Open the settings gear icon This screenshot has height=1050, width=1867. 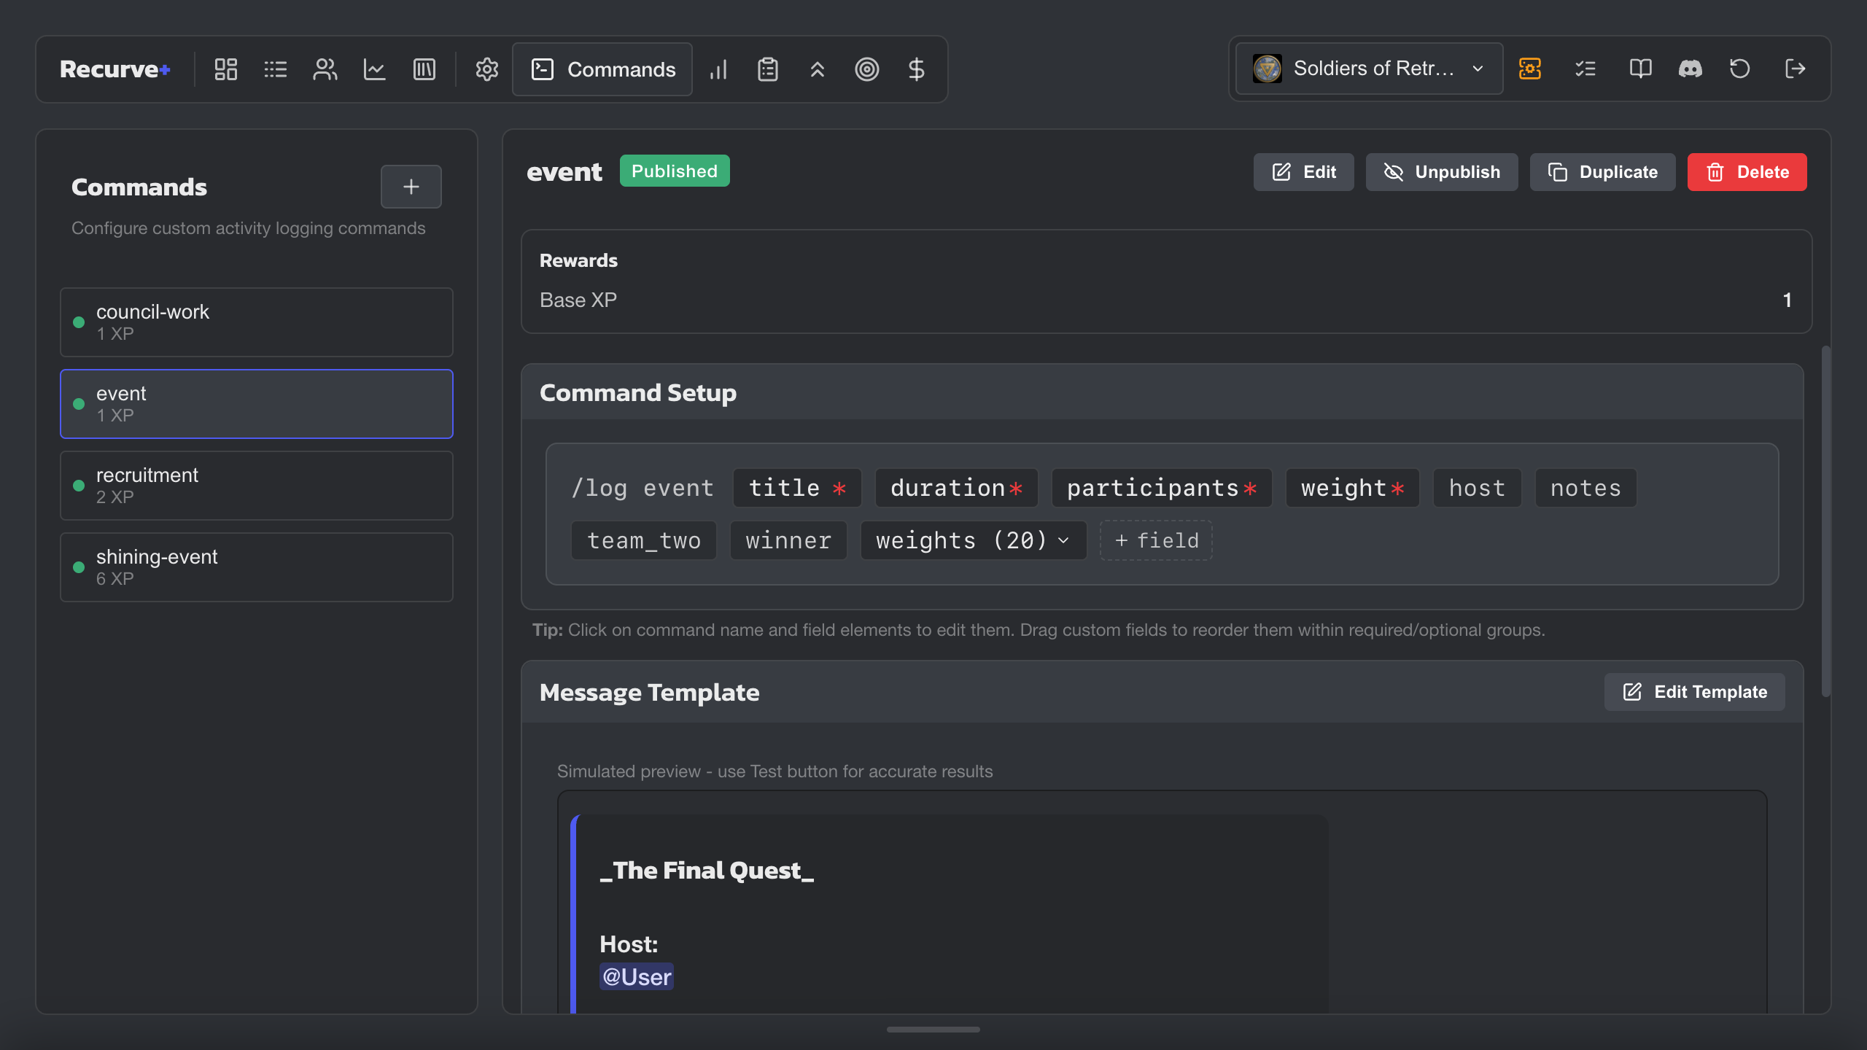(486, 69)
